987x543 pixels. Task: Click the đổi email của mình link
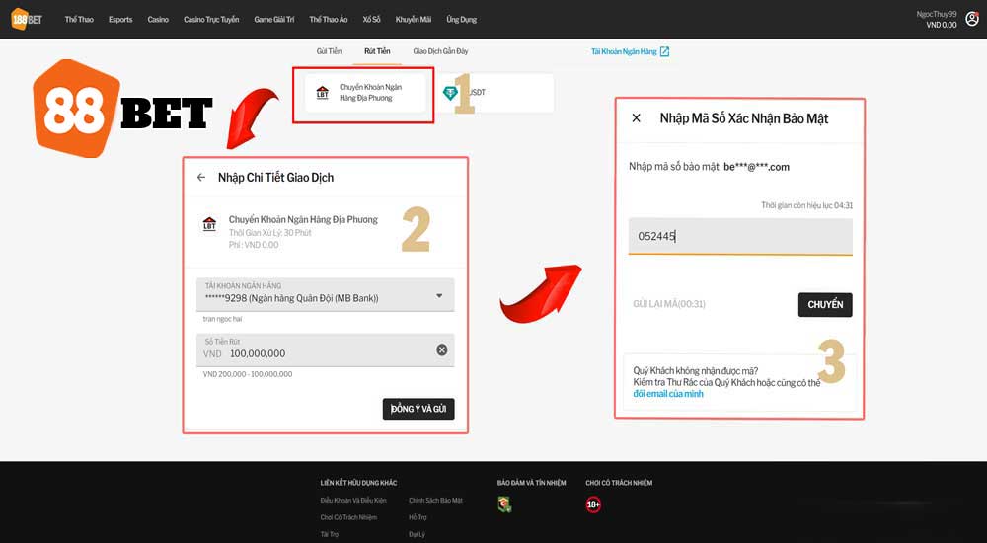668,394
